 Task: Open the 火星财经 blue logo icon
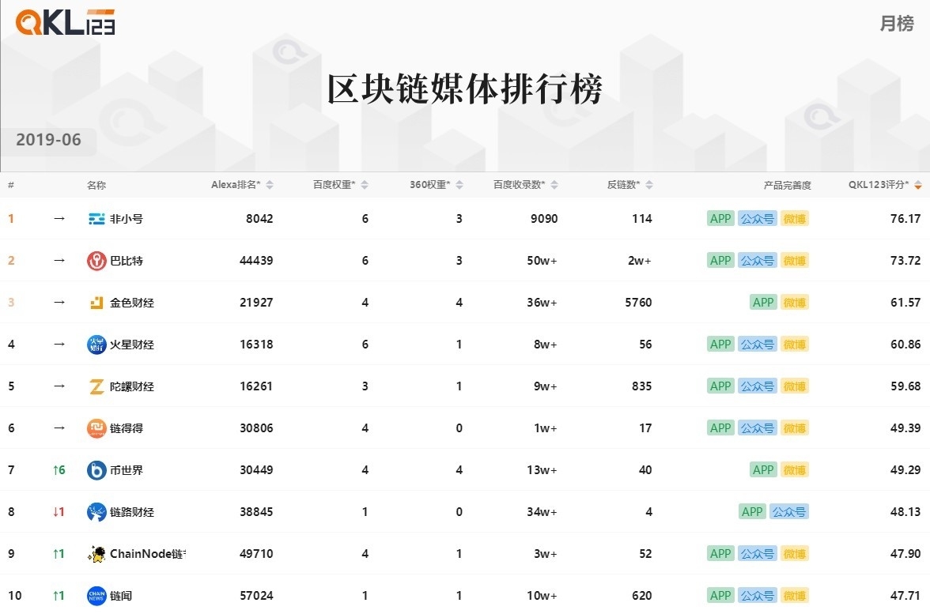pyautogui.click(x=96, y=345)
